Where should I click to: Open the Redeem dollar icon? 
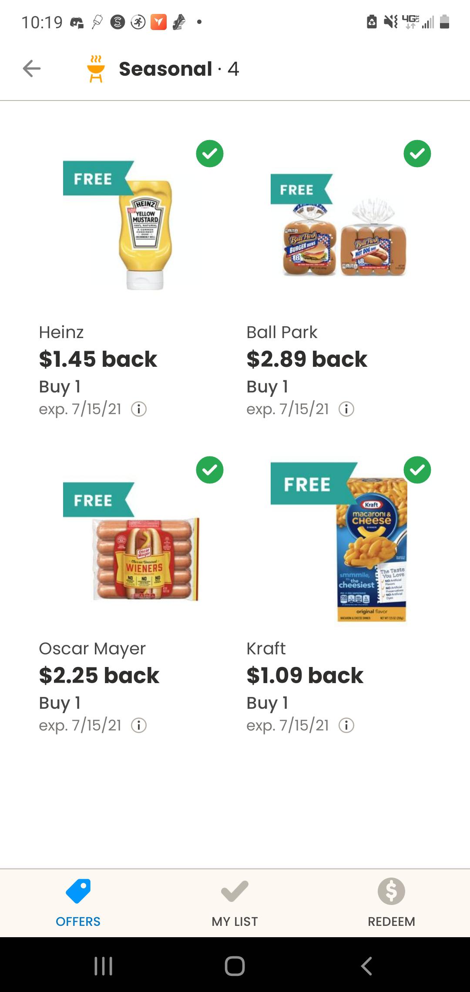(x=391, y=891)
